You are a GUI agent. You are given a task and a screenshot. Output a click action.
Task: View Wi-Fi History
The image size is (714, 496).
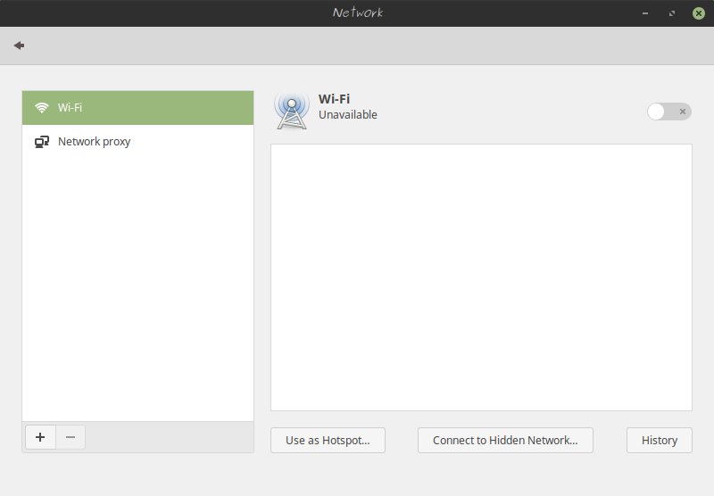[x=660, y=440]
